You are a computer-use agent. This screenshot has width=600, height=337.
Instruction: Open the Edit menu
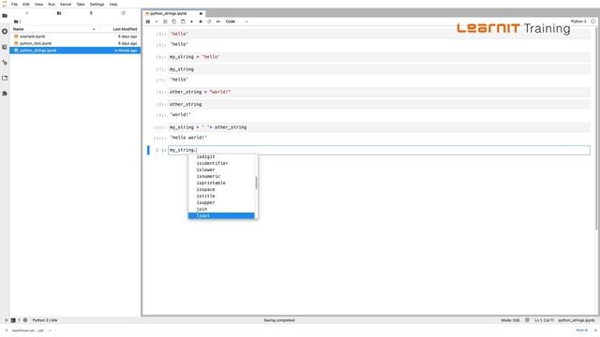[26, 4]
